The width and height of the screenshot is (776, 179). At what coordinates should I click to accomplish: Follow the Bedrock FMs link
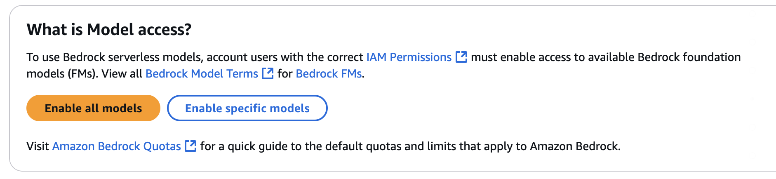(329, 73)
